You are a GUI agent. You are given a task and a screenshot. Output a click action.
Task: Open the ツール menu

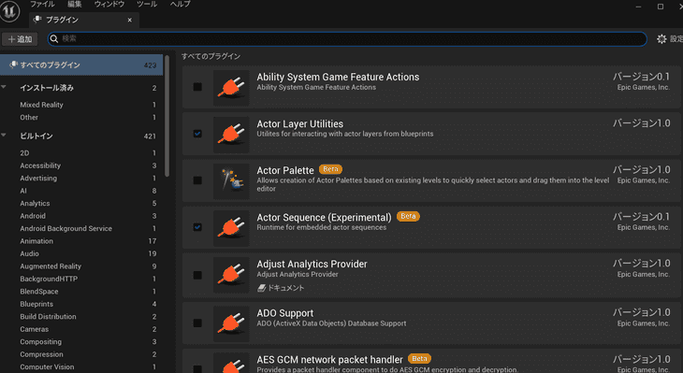tap(147, 5)
